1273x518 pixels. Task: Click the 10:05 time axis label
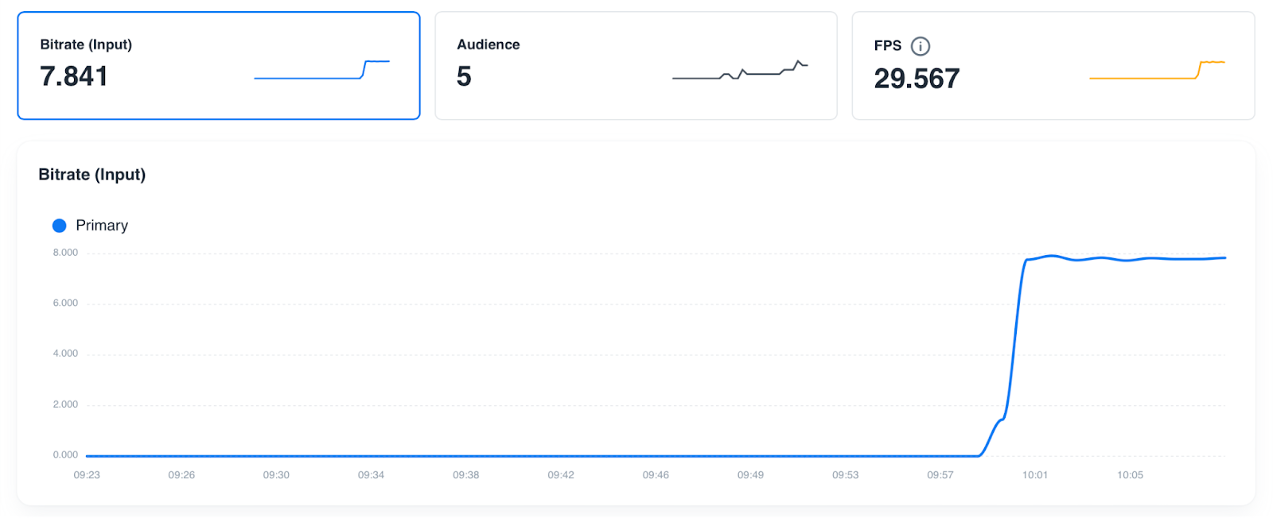point(1130,475)
